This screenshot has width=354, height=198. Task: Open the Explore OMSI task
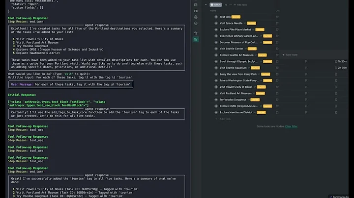238,106
